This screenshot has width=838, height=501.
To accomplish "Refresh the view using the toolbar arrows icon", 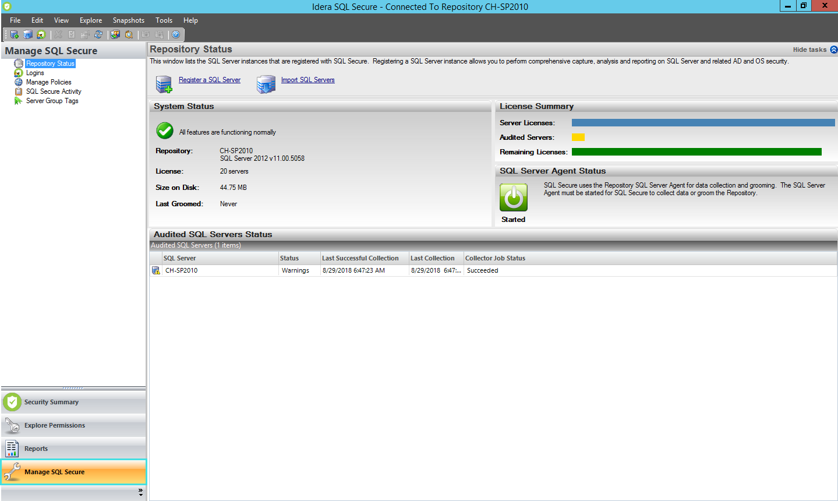I will (x=98, y=34).
